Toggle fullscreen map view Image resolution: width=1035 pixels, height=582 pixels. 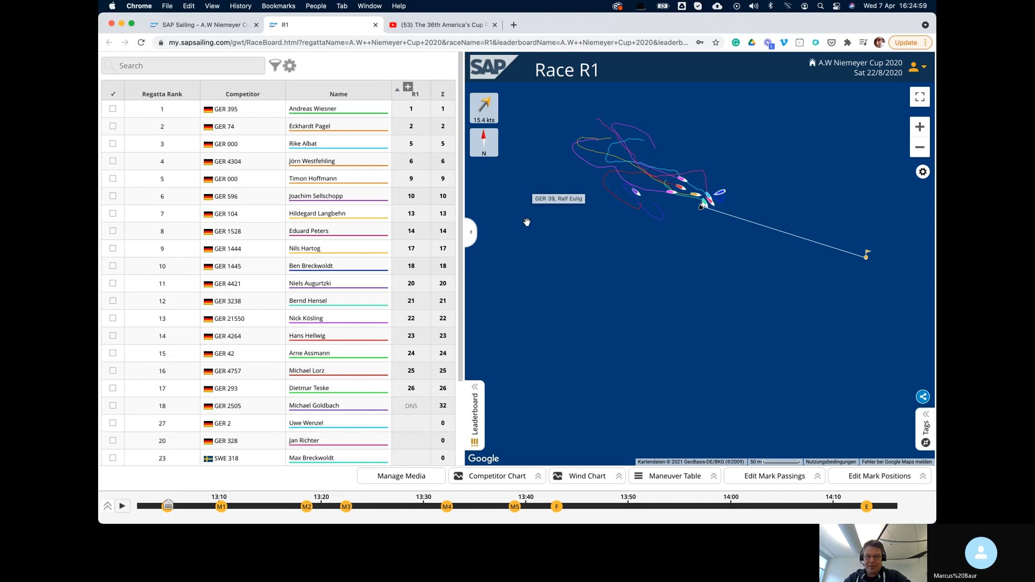920,97
